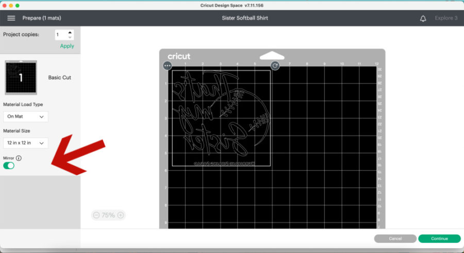The height and width of the screenshot is (253, 464).
Task: Click the rotate handle on the design
Action: (x=275, y=66)
